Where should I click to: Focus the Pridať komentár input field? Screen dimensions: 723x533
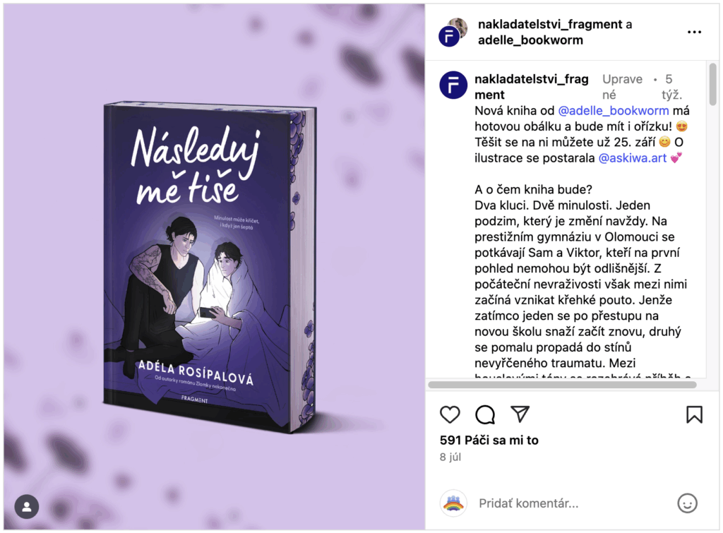tap(572, 503)
